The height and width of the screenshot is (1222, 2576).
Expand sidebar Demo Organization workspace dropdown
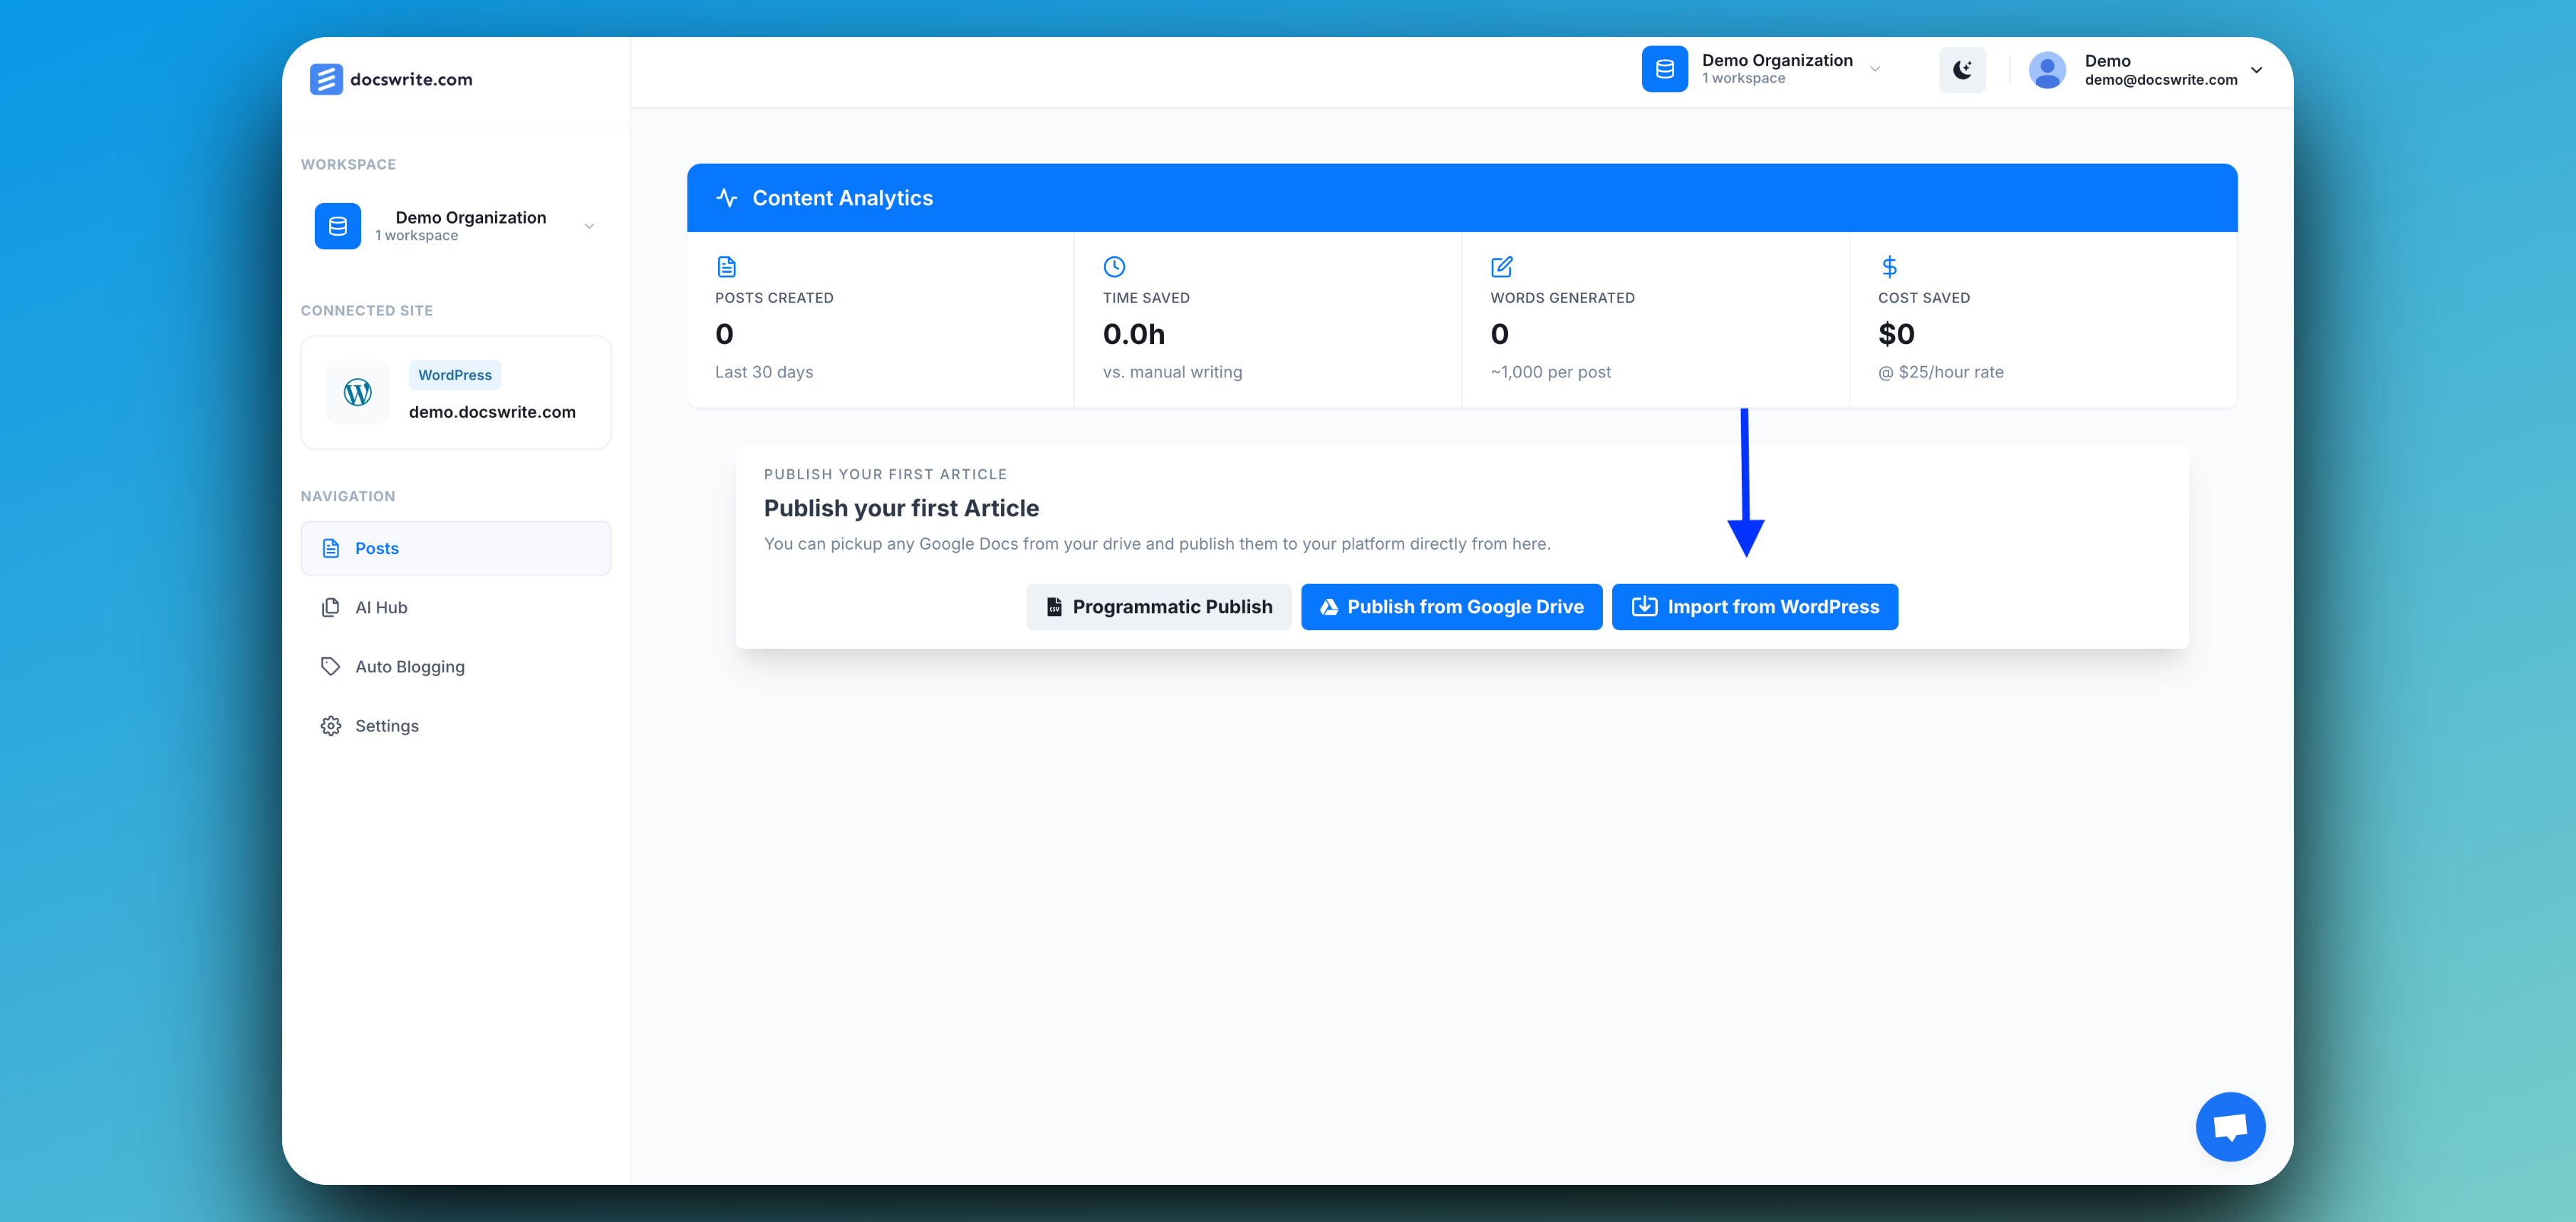(x=589, y=226)
